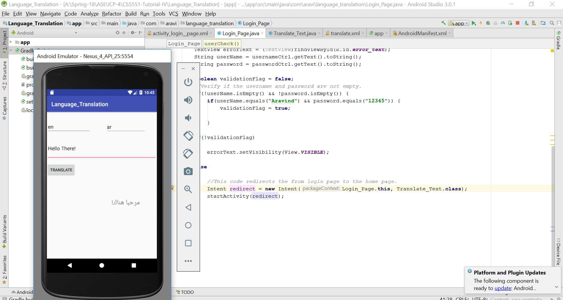Viewport: 563px width, 300px height.
Task: Open app run configuration dropdown
Action: [x=459, y=23]
